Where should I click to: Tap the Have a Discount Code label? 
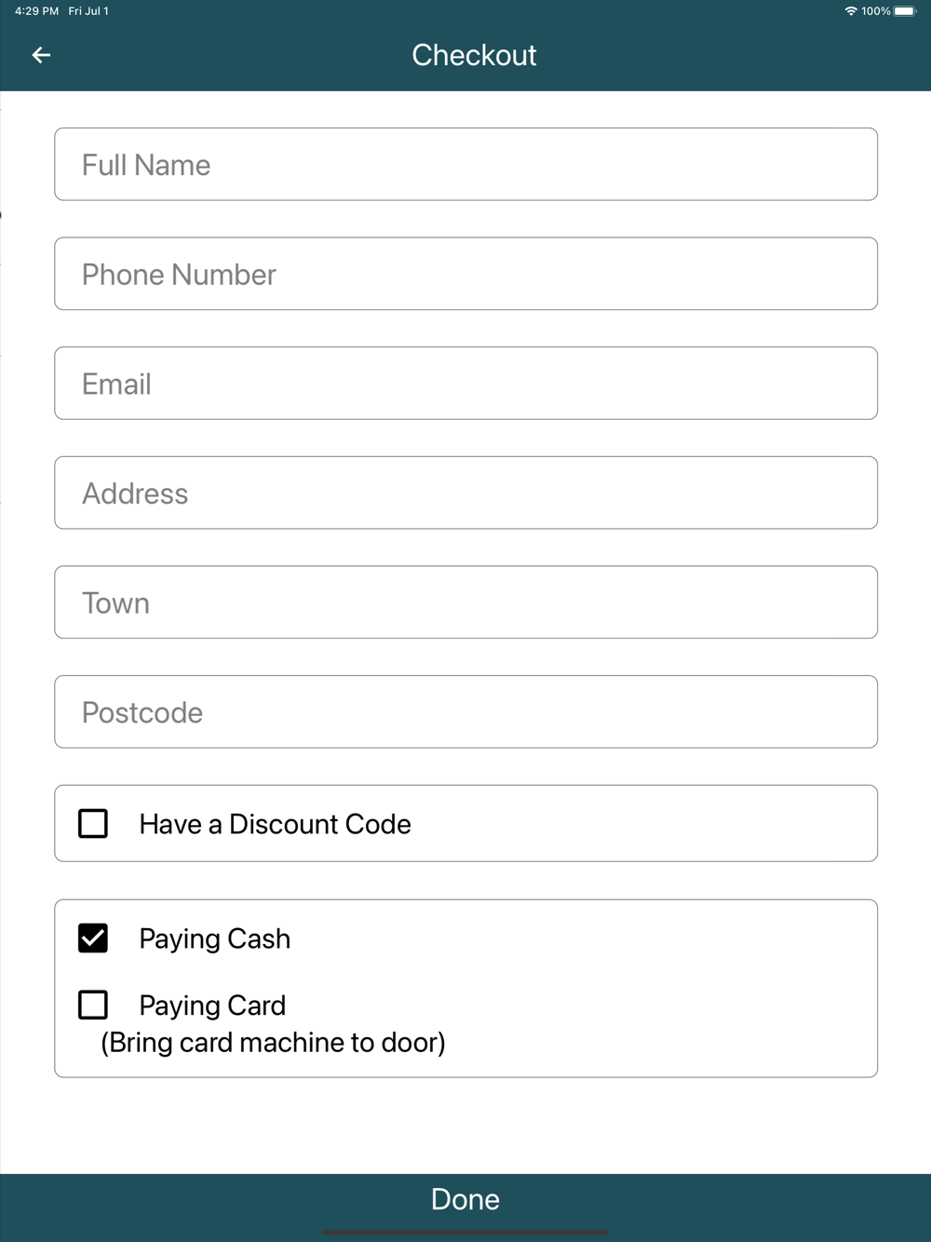click(x=275, y=824)
